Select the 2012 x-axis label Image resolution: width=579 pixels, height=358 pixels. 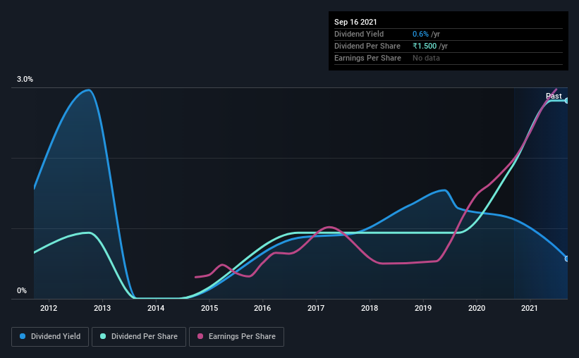49,308
